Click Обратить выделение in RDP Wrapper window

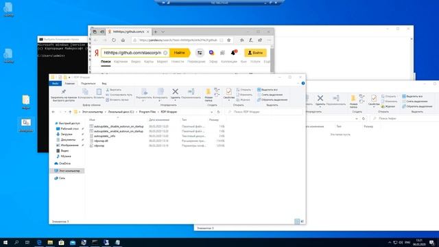point(272,99)
